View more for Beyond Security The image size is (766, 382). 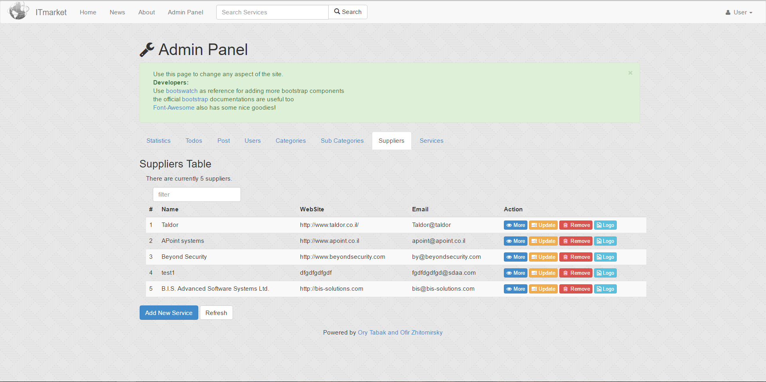click(515, 257)
